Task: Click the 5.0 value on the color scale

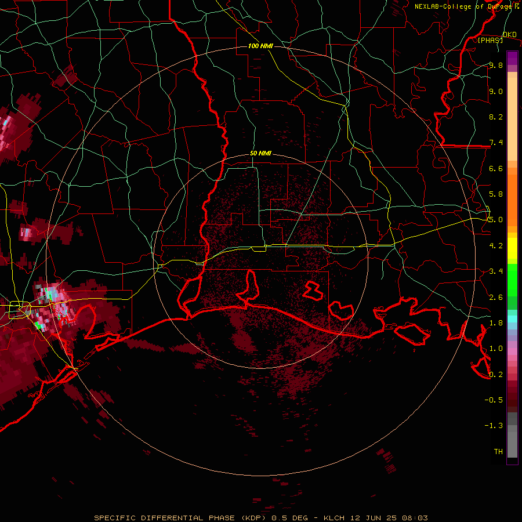Action: pyautogui.click(x=496, y=220)
